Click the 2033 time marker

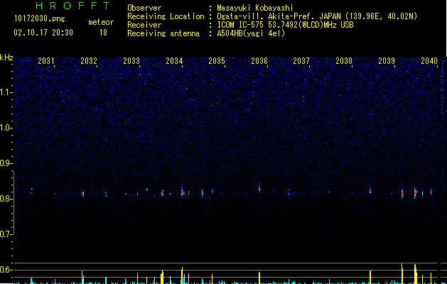pos(131,61)
